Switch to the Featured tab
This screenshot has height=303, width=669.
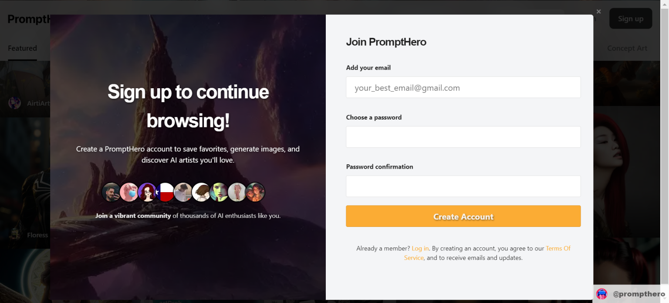coord(22,48)
